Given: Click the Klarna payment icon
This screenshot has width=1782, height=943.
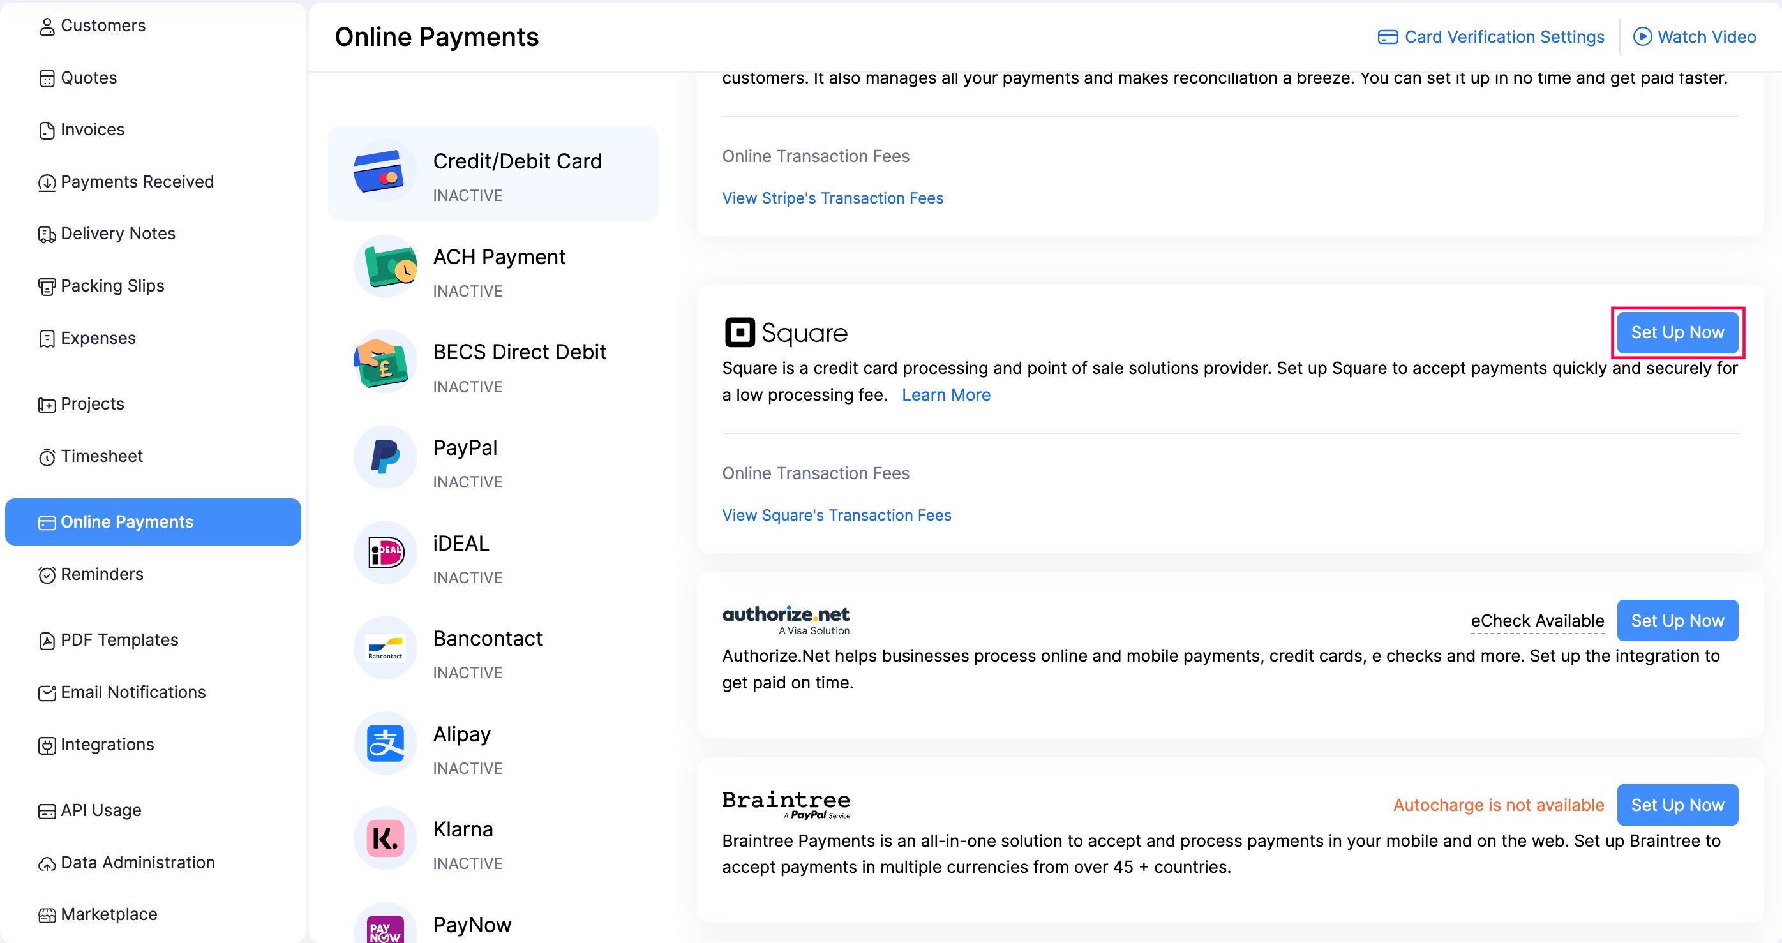Looking at the screenshot, I should (x=386, y=838).
